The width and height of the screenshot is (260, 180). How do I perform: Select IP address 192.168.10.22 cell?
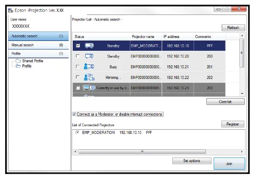(x=178, y=78)
